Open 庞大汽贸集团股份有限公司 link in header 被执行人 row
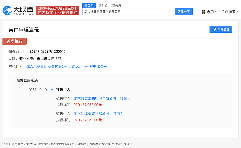The height and width of the screenshot is (148, 241). [x=47, y=66]
